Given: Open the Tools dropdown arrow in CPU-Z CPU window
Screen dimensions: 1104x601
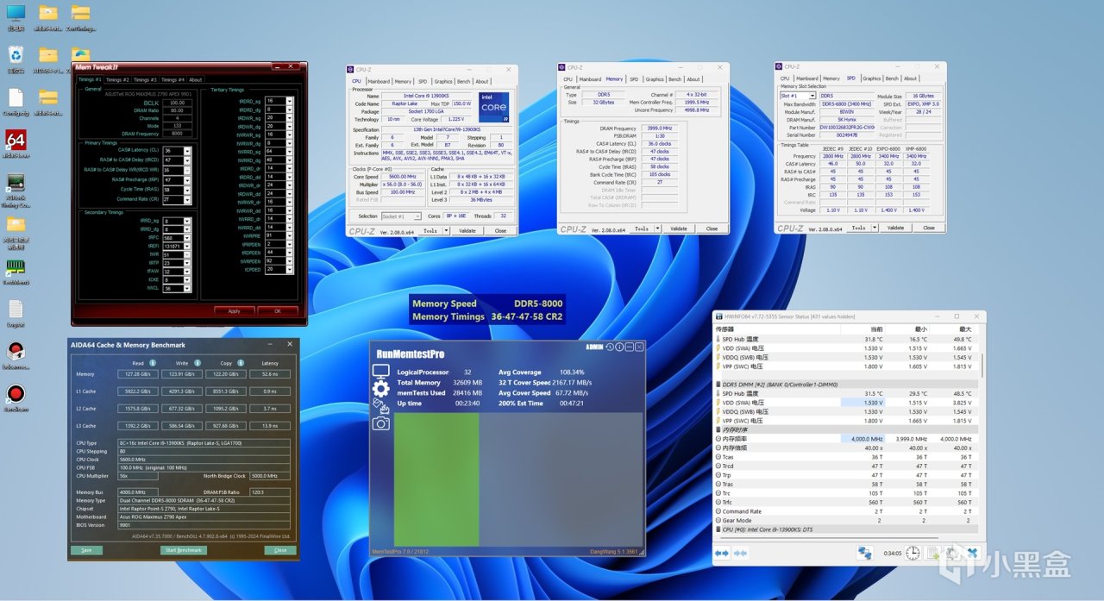Looking at the screenshot, I should 445,231.
